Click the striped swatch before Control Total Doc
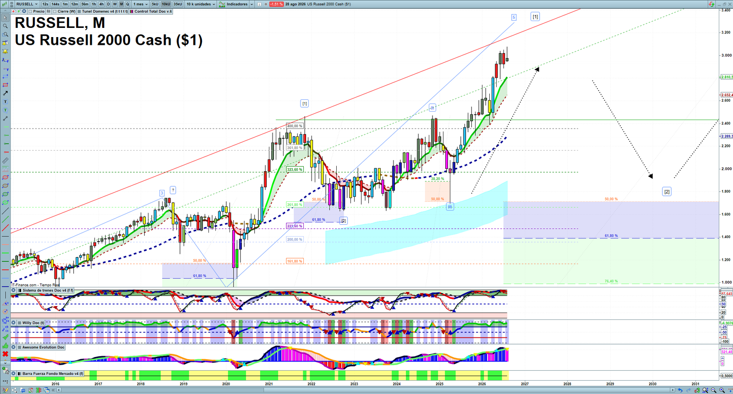 (x=131, y=11)
